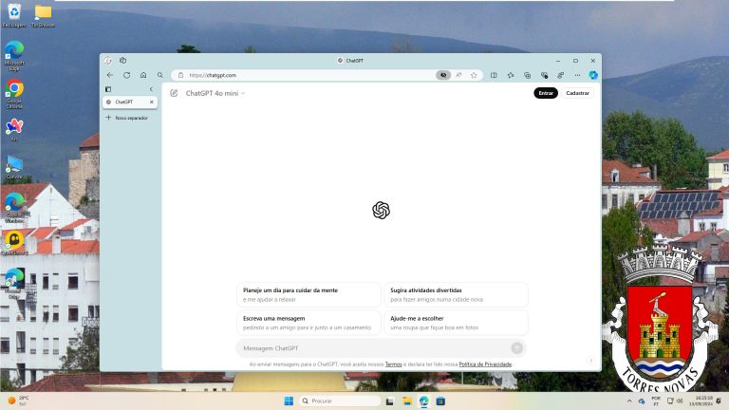Image resolution: width=729 pixels, height=410 pixels.
Task: Click the Edge icon in taskbar
Action: (x=424, y=401)
